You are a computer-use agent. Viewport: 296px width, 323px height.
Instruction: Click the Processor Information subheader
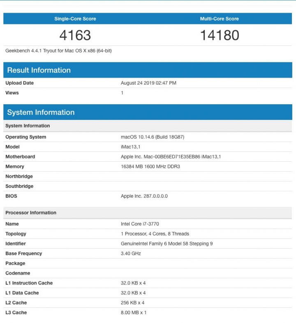point(148,213)
